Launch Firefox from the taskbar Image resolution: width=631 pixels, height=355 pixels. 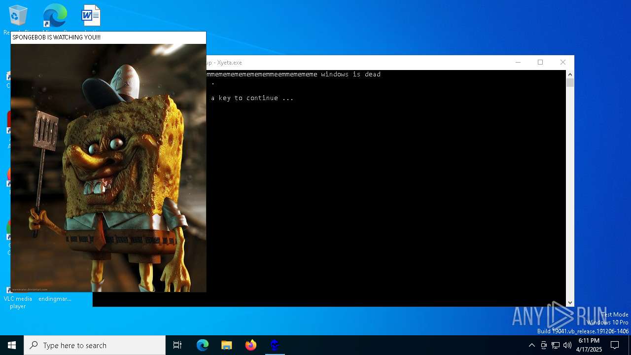(x=251, y=345)
